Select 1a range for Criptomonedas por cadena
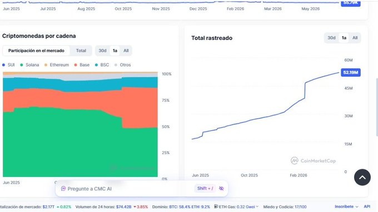 (x=115, y=51)
